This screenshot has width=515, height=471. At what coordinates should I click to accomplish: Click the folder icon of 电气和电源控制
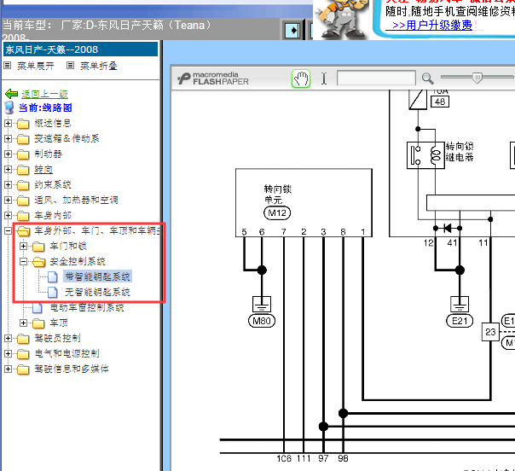pos(23,354)
